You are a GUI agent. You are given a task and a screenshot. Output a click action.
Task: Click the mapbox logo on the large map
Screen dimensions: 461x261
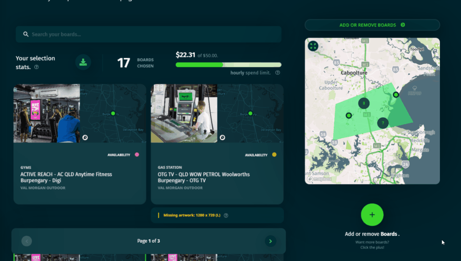tap(319, 179)
